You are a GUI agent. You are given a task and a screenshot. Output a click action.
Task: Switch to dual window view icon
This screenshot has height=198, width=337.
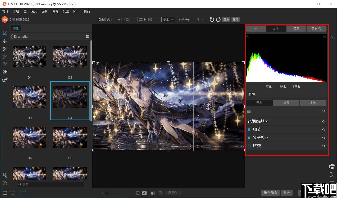tap(13, 193)
